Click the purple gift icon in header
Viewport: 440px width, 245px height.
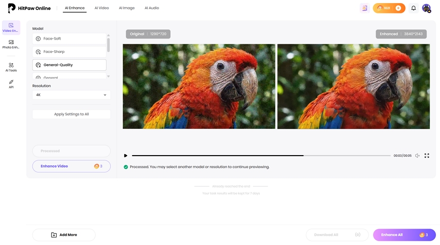tap(364, 8)
